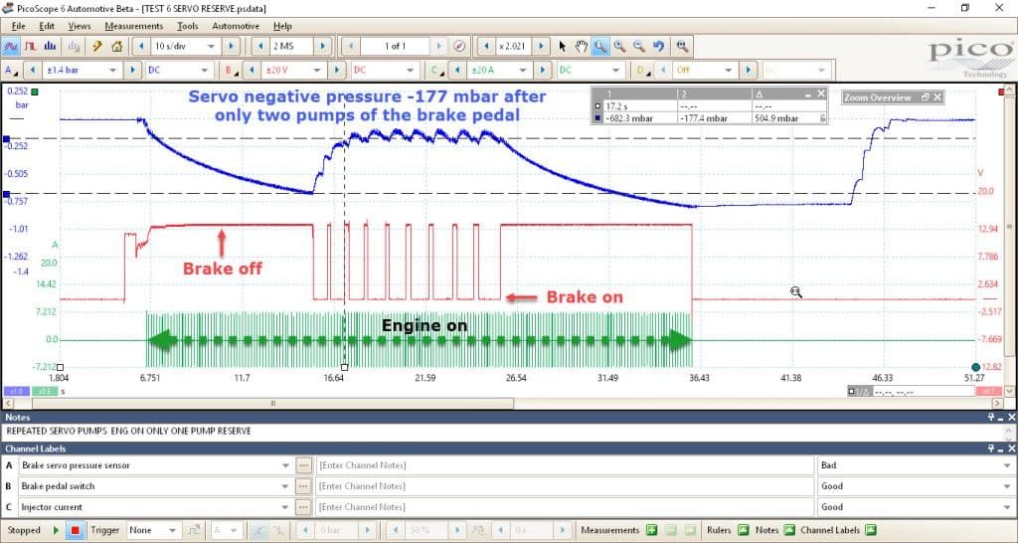
Task: Toggle Rulers legend icon
Action: pyautogui.click(x=744, y=530)
